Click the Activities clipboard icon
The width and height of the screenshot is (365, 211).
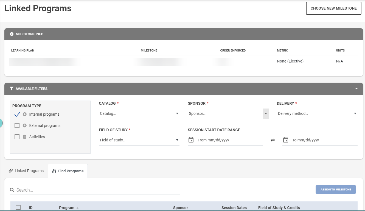pyautogui.click(x=25, y=137)
